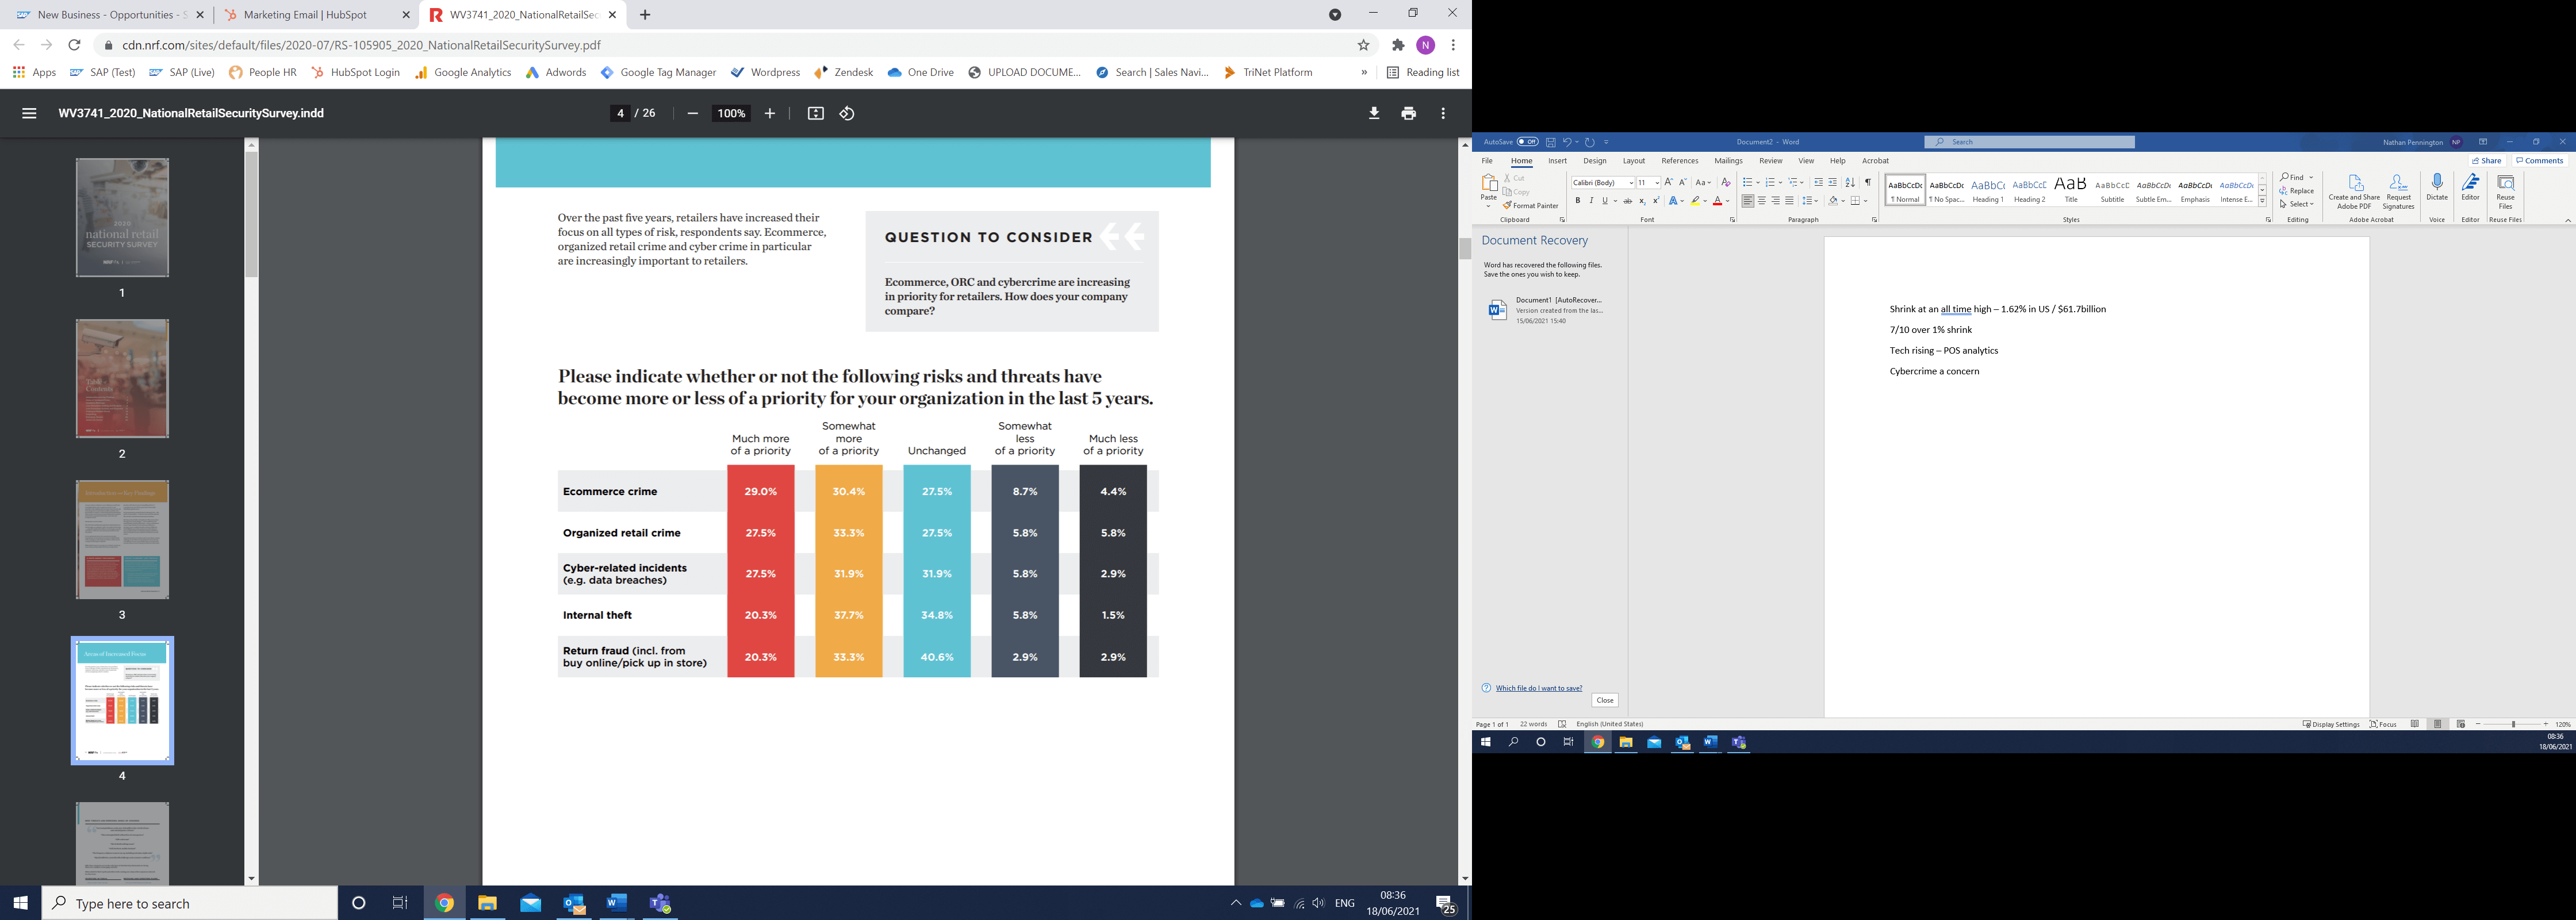Toggle Bold formatting in Word
2576x920 pixels.
tap(1578, 201)
